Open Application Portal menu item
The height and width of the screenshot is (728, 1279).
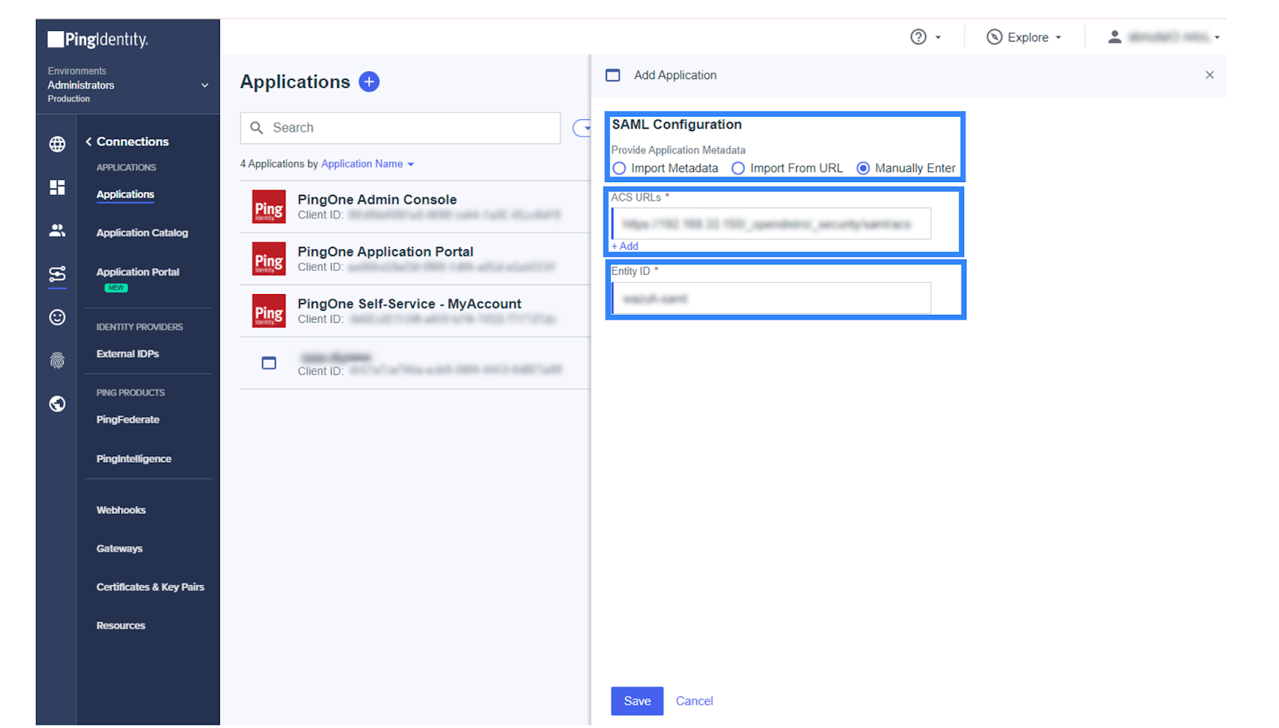[x=137, y=272]
